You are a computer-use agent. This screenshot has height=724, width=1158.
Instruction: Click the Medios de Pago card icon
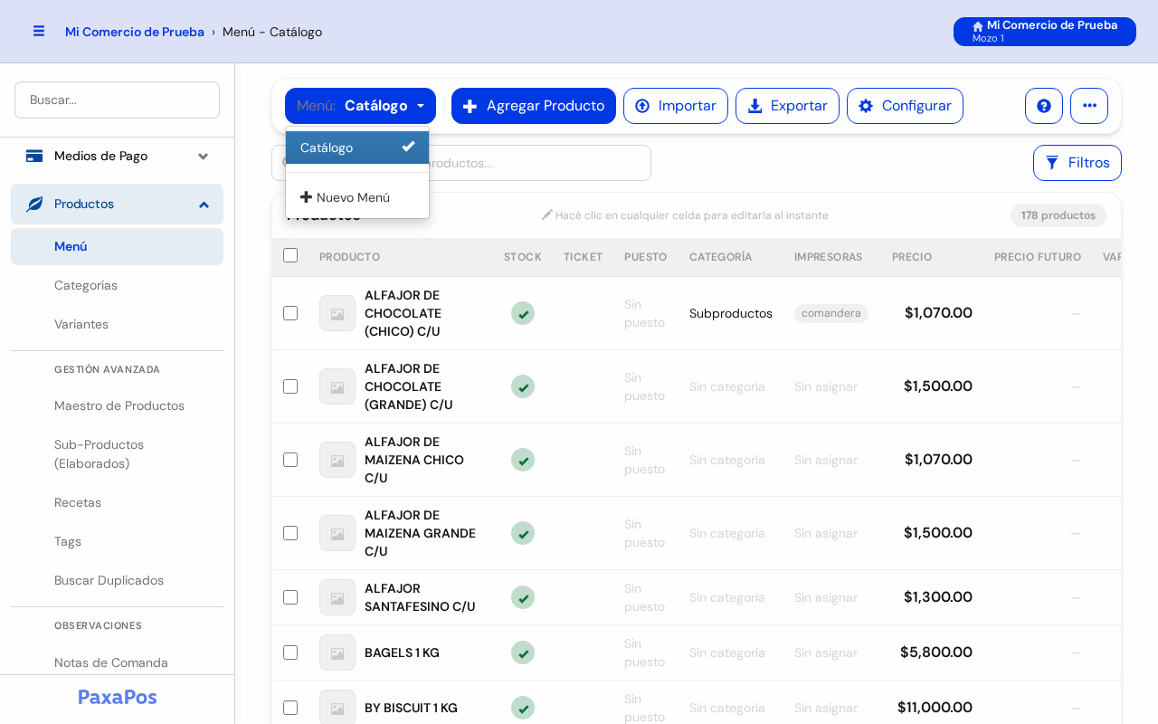[34, 156]
